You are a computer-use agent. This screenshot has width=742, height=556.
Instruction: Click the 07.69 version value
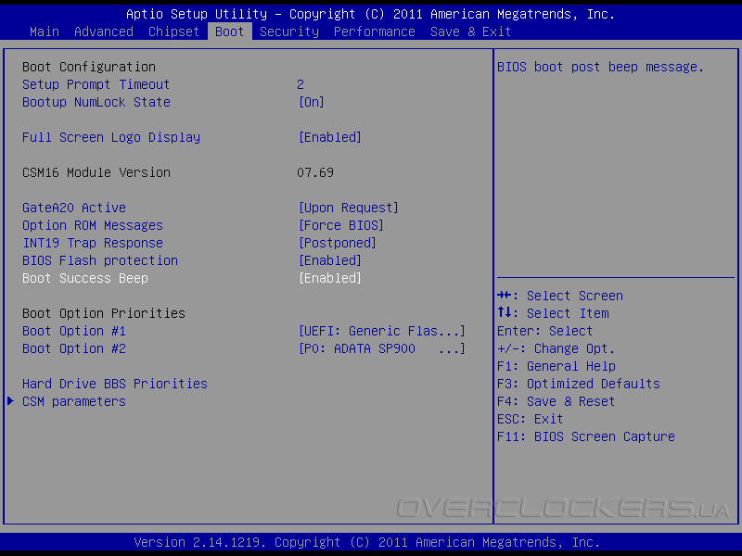pos(315,172)
